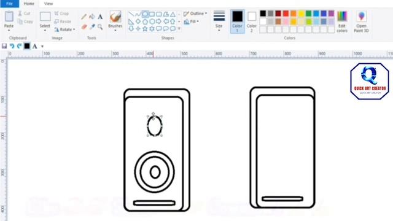Choose the Right triangle shape

[131, 21]
